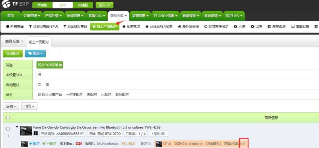319x148 pixels.
Task: Switch to ERP edition tab
Action: tap(63, 5)
